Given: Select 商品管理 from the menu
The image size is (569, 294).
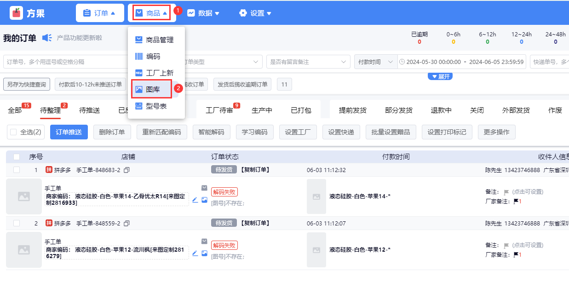Looking at the screenshot, I should point(156,40).
